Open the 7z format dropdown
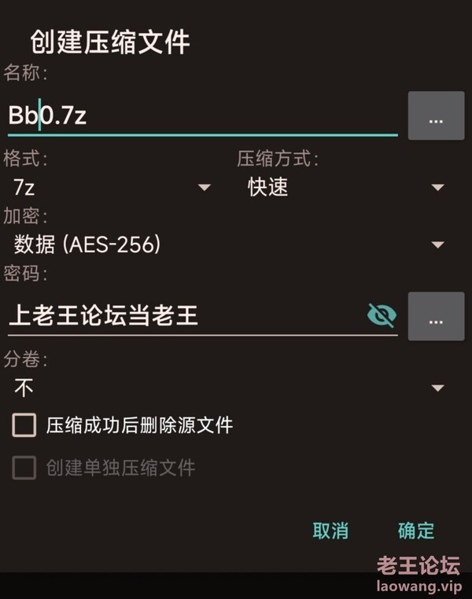Image resolution: width=472 pixels, height=599 pixels. [x=111, y=187]
